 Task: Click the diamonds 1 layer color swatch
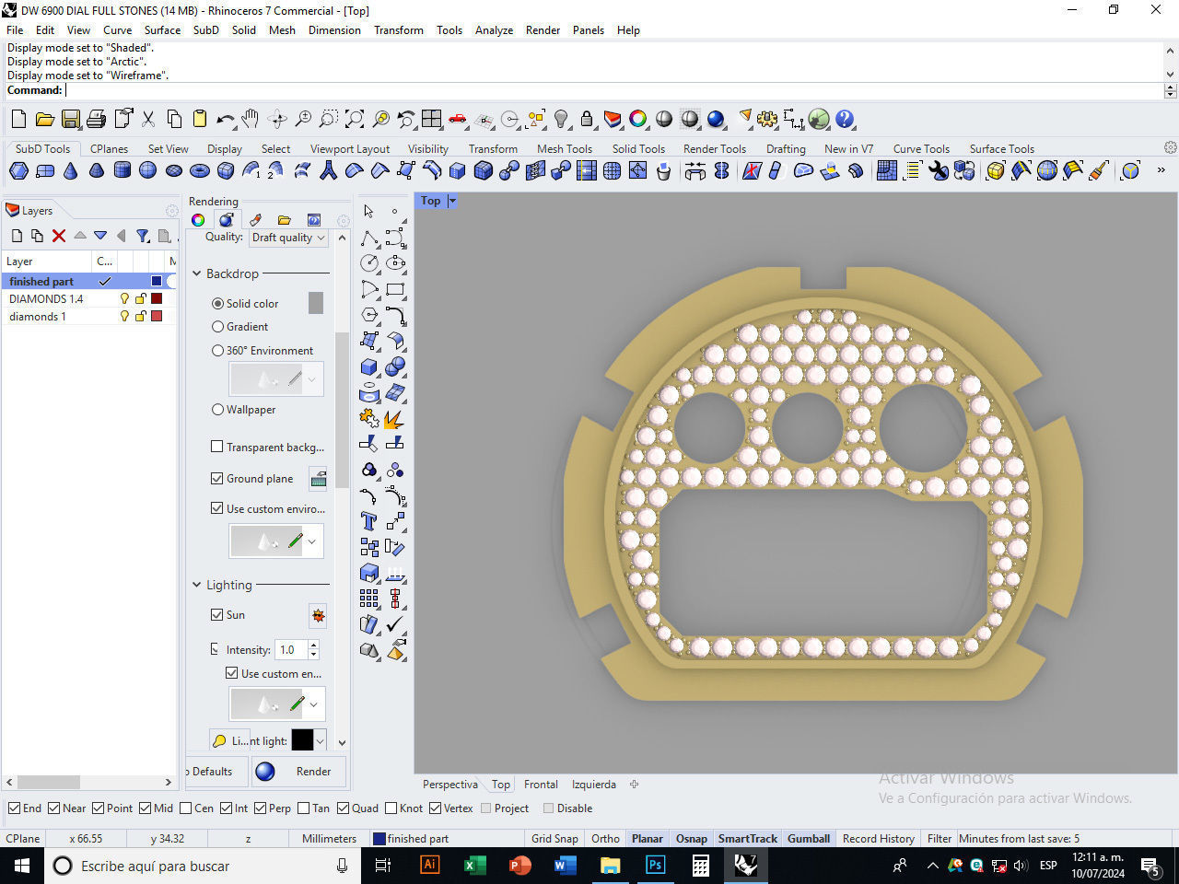tap(157, 316)
